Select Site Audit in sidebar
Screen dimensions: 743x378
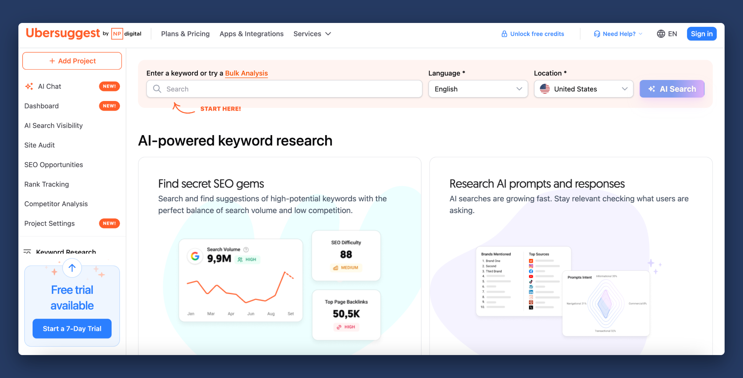click(x=39, y=145)
